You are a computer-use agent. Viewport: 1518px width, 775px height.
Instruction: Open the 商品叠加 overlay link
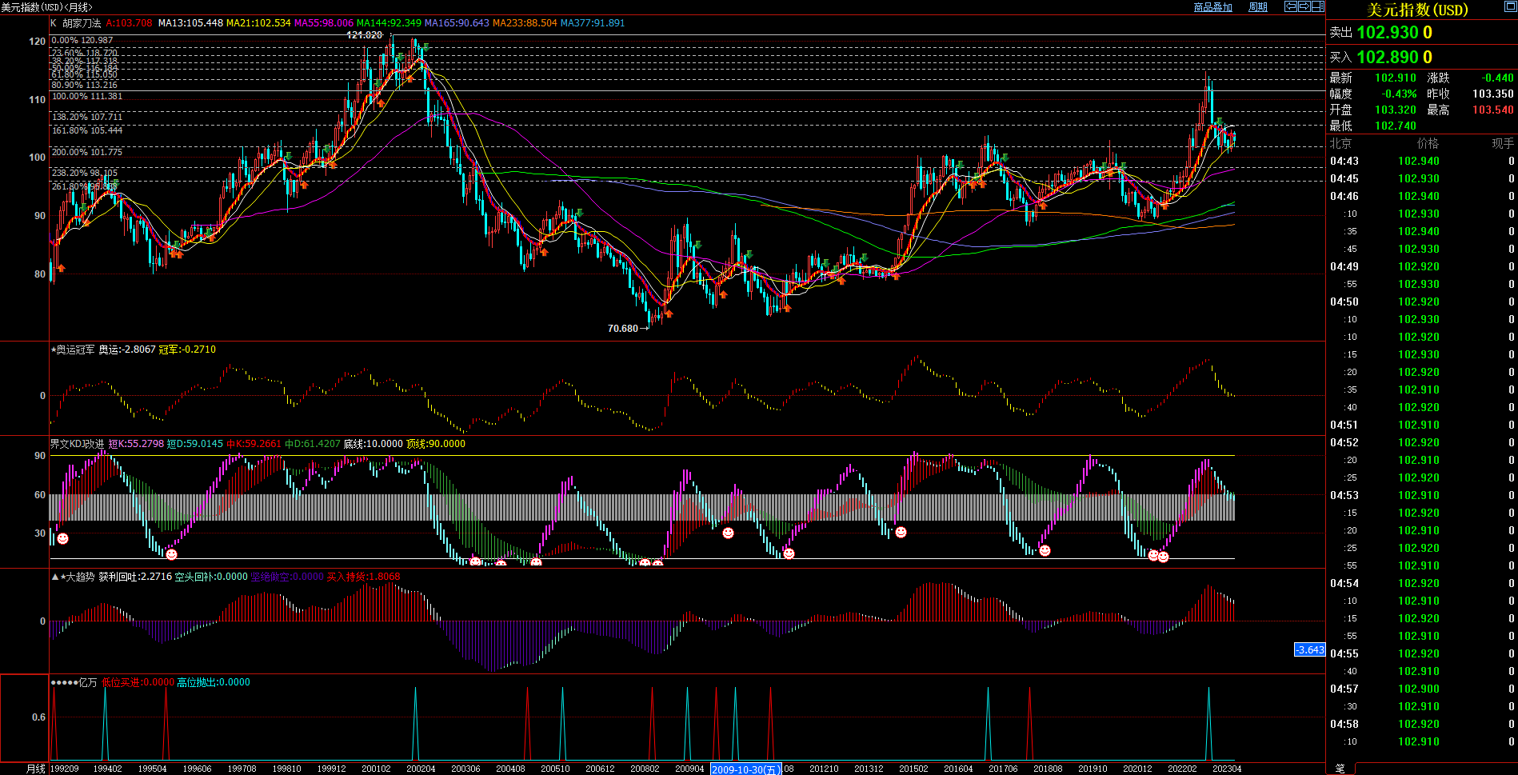pyautogui.click(x=1212, y=7)
